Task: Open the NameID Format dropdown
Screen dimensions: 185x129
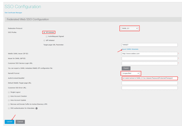Action: pyautogui.click(x=130, y=73)
